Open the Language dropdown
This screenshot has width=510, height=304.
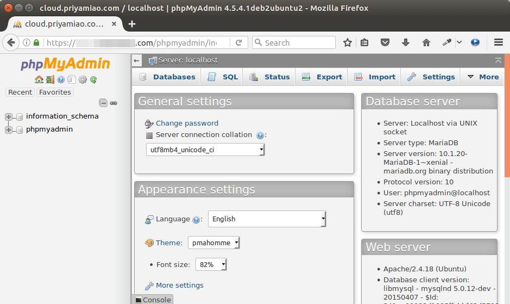(267, 219)
